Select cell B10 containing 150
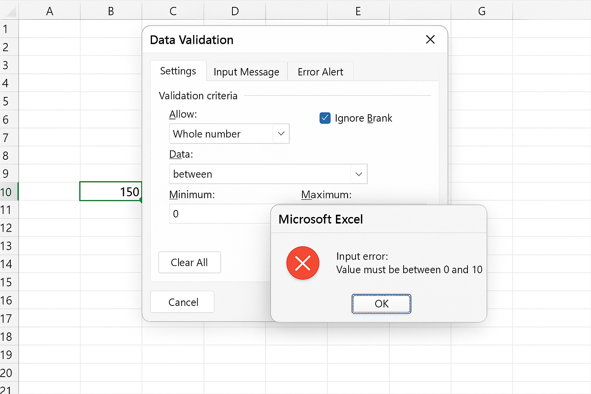Image resolution: width=591 pixels, height=394 pixels. pyautogui.click(x=110, y=191)
